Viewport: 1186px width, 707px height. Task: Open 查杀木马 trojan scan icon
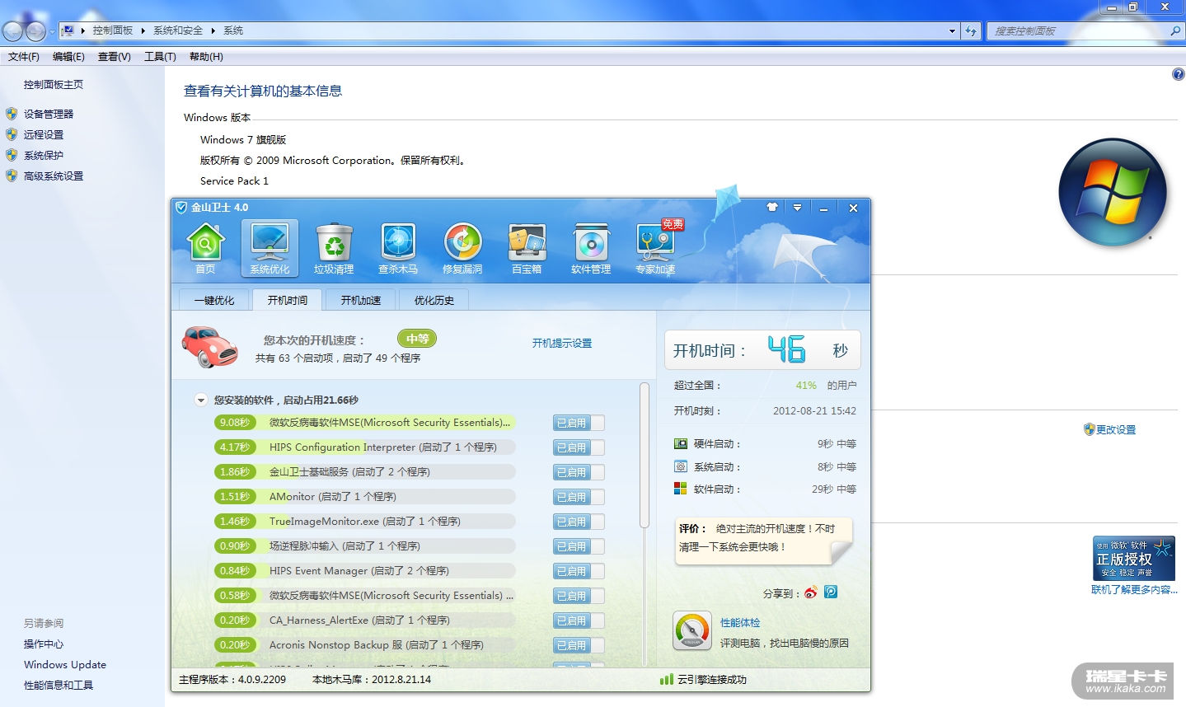(398, 248)
